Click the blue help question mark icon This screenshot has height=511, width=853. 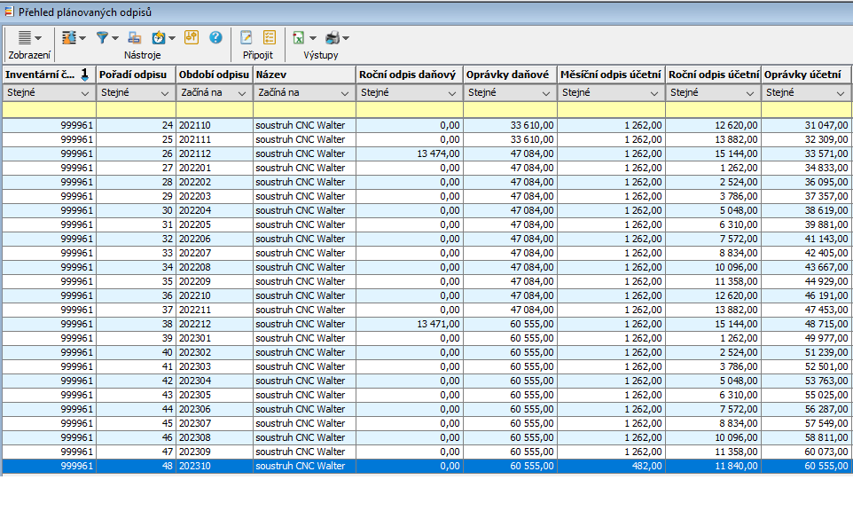tap(215, 38)
